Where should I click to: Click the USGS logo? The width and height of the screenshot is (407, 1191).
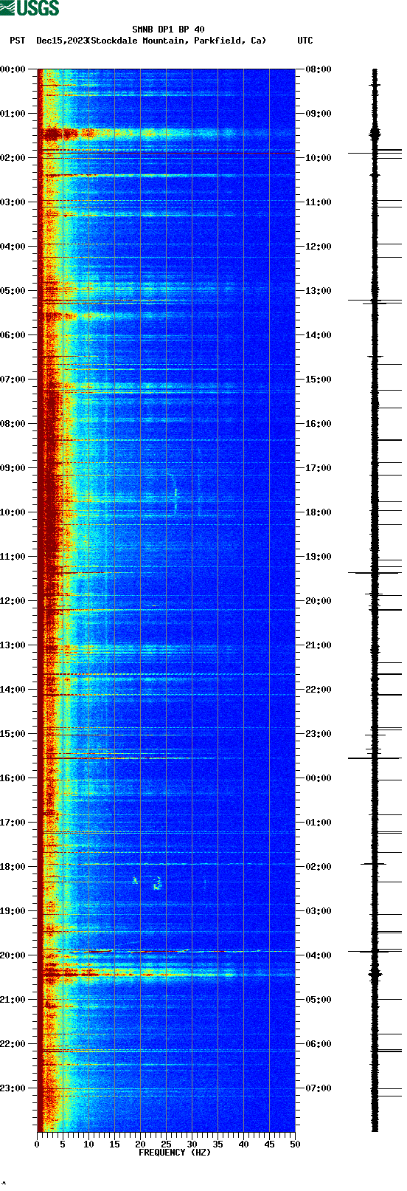pyautogui.click(x=29, y=8)
